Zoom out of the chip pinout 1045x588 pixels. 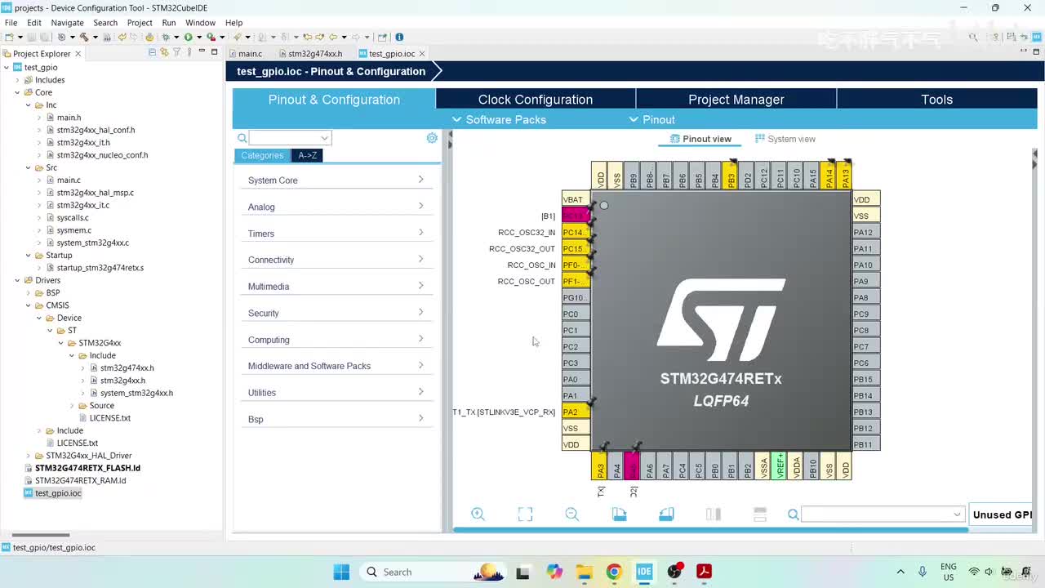click(572, 514)
